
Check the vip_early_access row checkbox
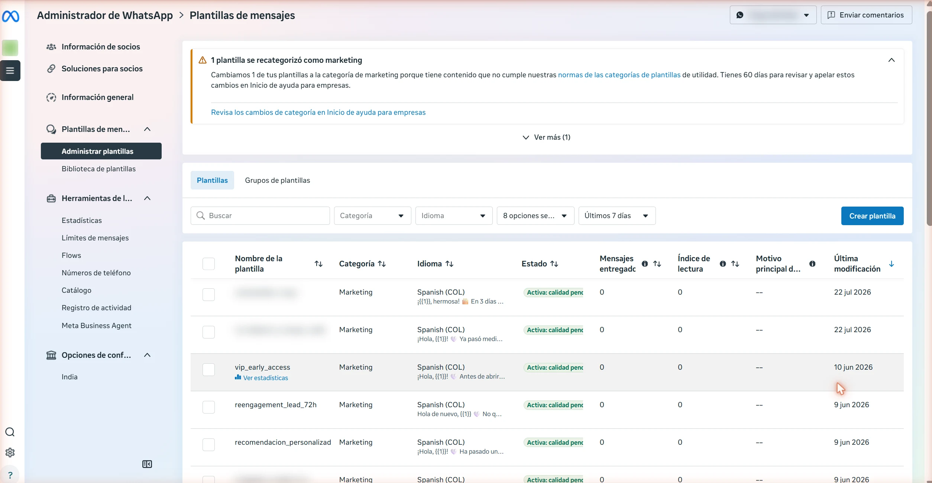[x=208, y=370]
